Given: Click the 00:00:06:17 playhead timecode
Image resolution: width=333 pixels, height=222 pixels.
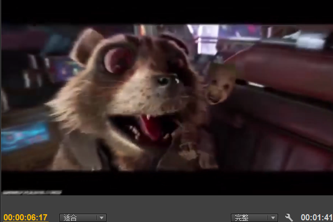Looking at the screenshot, I should (x=26, y=218).
